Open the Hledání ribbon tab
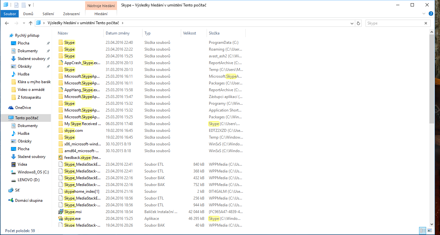 tap(101, 14)
